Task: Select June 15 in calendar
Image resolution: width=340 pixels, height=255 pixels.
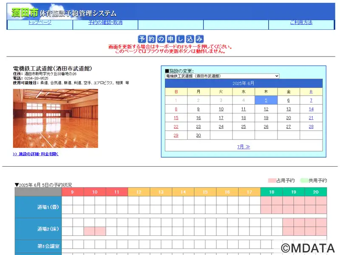Action: [x=176, y=118]
